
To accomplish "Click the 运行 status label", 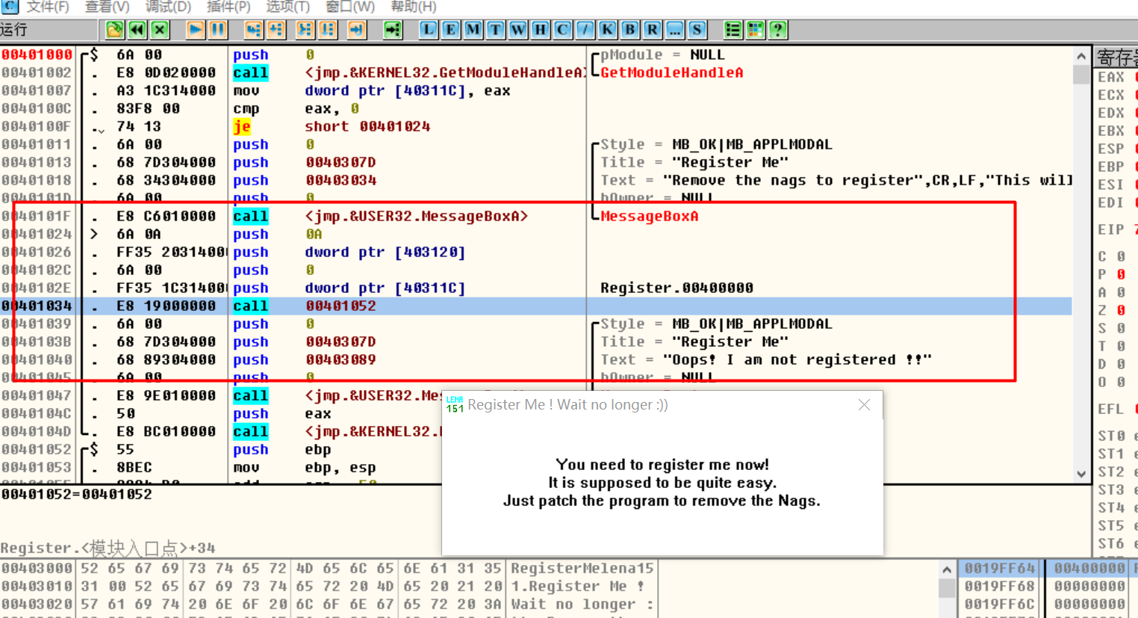I will tap(14, 30).
